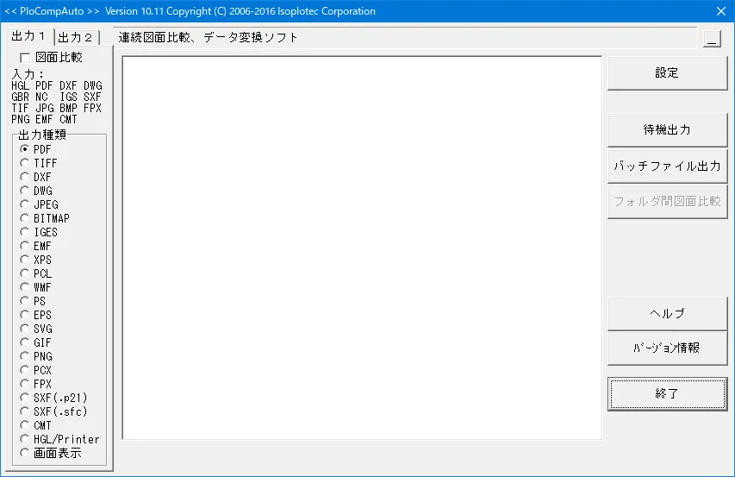Select IGES output type
Image resolution: width=735 pixels, height=477 pixels.
pyautogui.click(x=39, y=232)
